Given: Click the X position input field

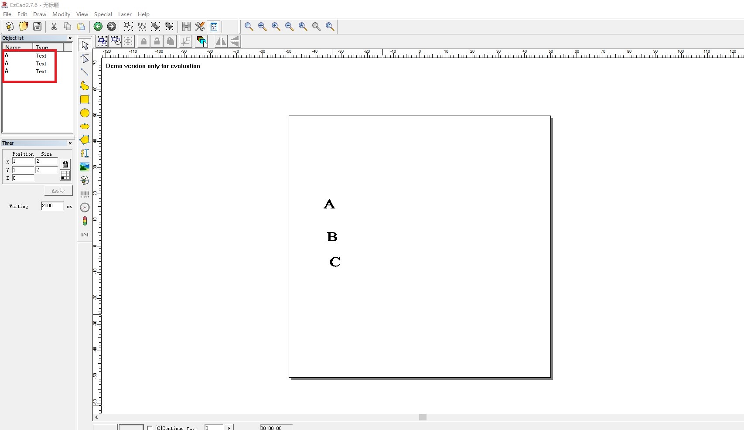Looking at the screenshot, I should pyautogui.click(x=23, y=161).
